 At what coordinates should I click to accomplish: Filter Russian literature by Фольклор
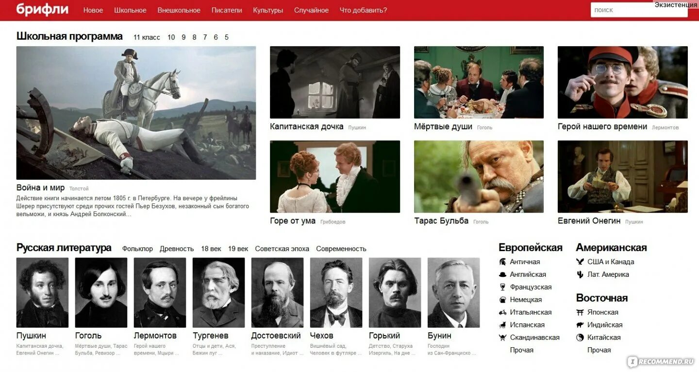point(137,249)
